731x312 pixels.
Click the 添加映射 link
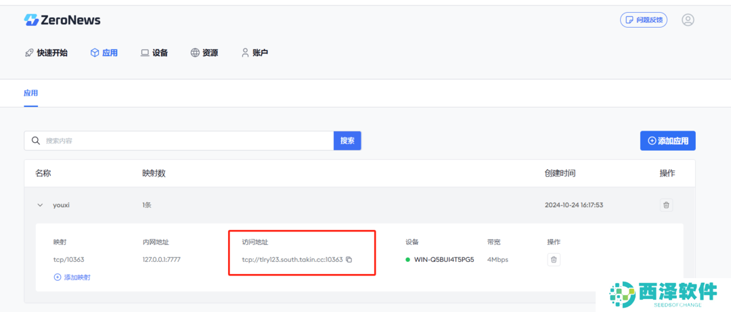72,277
